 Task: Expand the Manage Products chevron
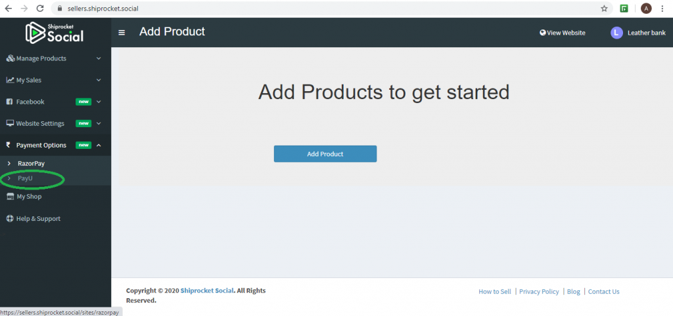click(99, 58)
